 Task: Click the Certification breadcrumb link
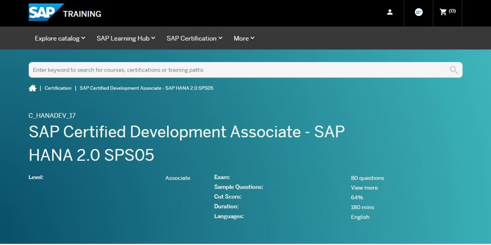(x=58, y=88)
